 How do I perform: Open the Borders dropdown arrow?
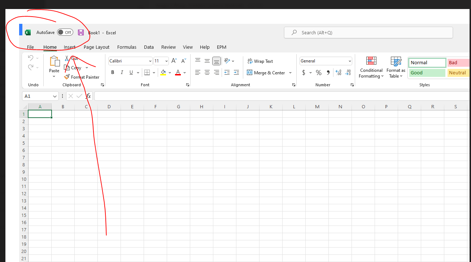[x=154, y=73]
